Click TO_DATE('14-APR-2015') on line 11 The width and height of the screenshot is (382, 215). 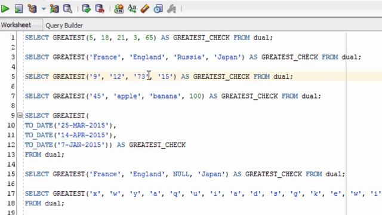(69, 135)
